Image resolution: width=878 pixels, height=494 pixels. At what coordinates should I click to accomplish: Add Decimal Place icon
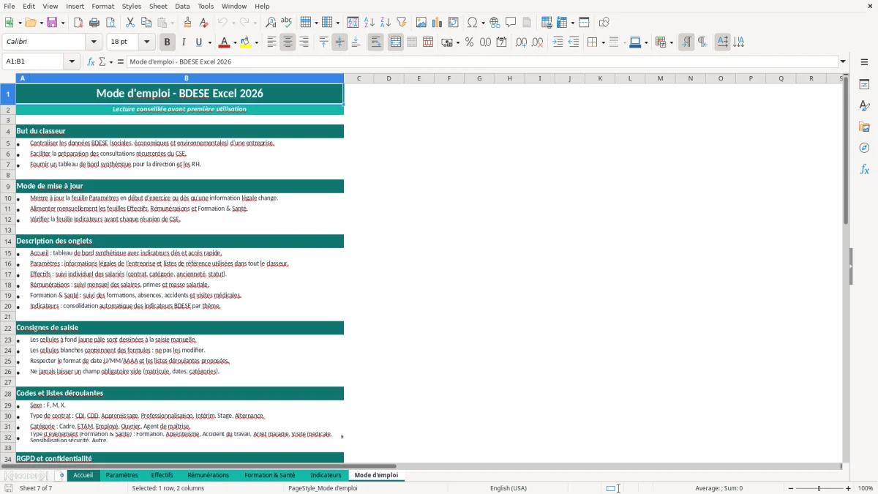point(521,42)
